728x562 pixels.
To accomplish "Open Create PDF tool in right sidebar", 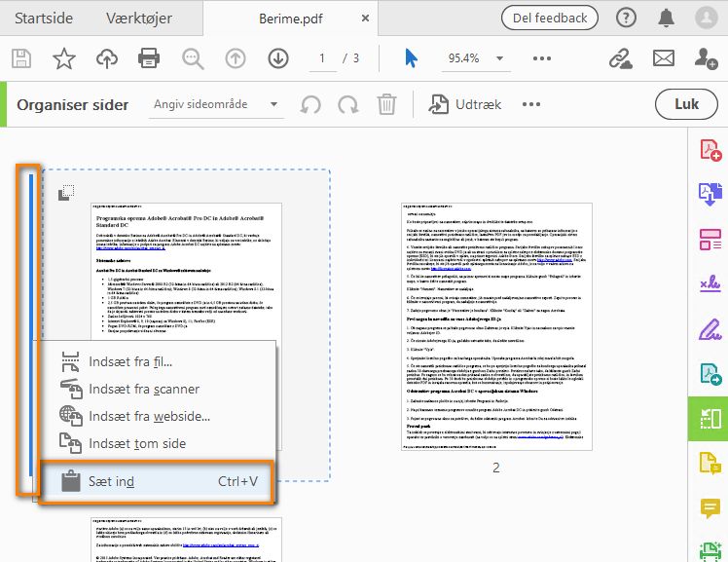I will [710, 151].
